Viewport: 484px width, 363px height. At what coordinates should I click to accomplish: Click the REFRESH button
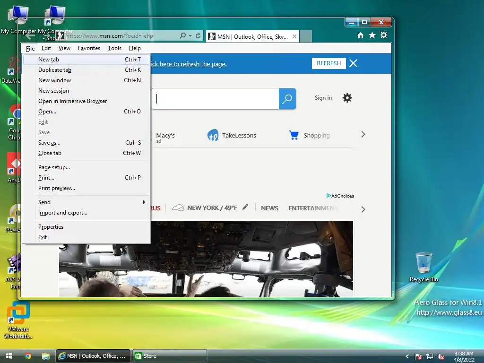click(x=329, y=63)
